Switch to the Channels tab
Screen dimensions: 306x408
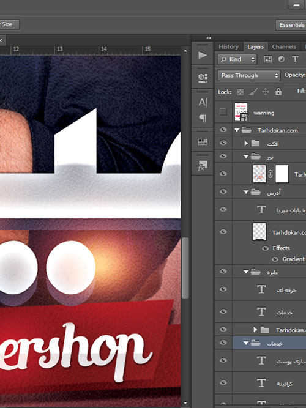284,47
